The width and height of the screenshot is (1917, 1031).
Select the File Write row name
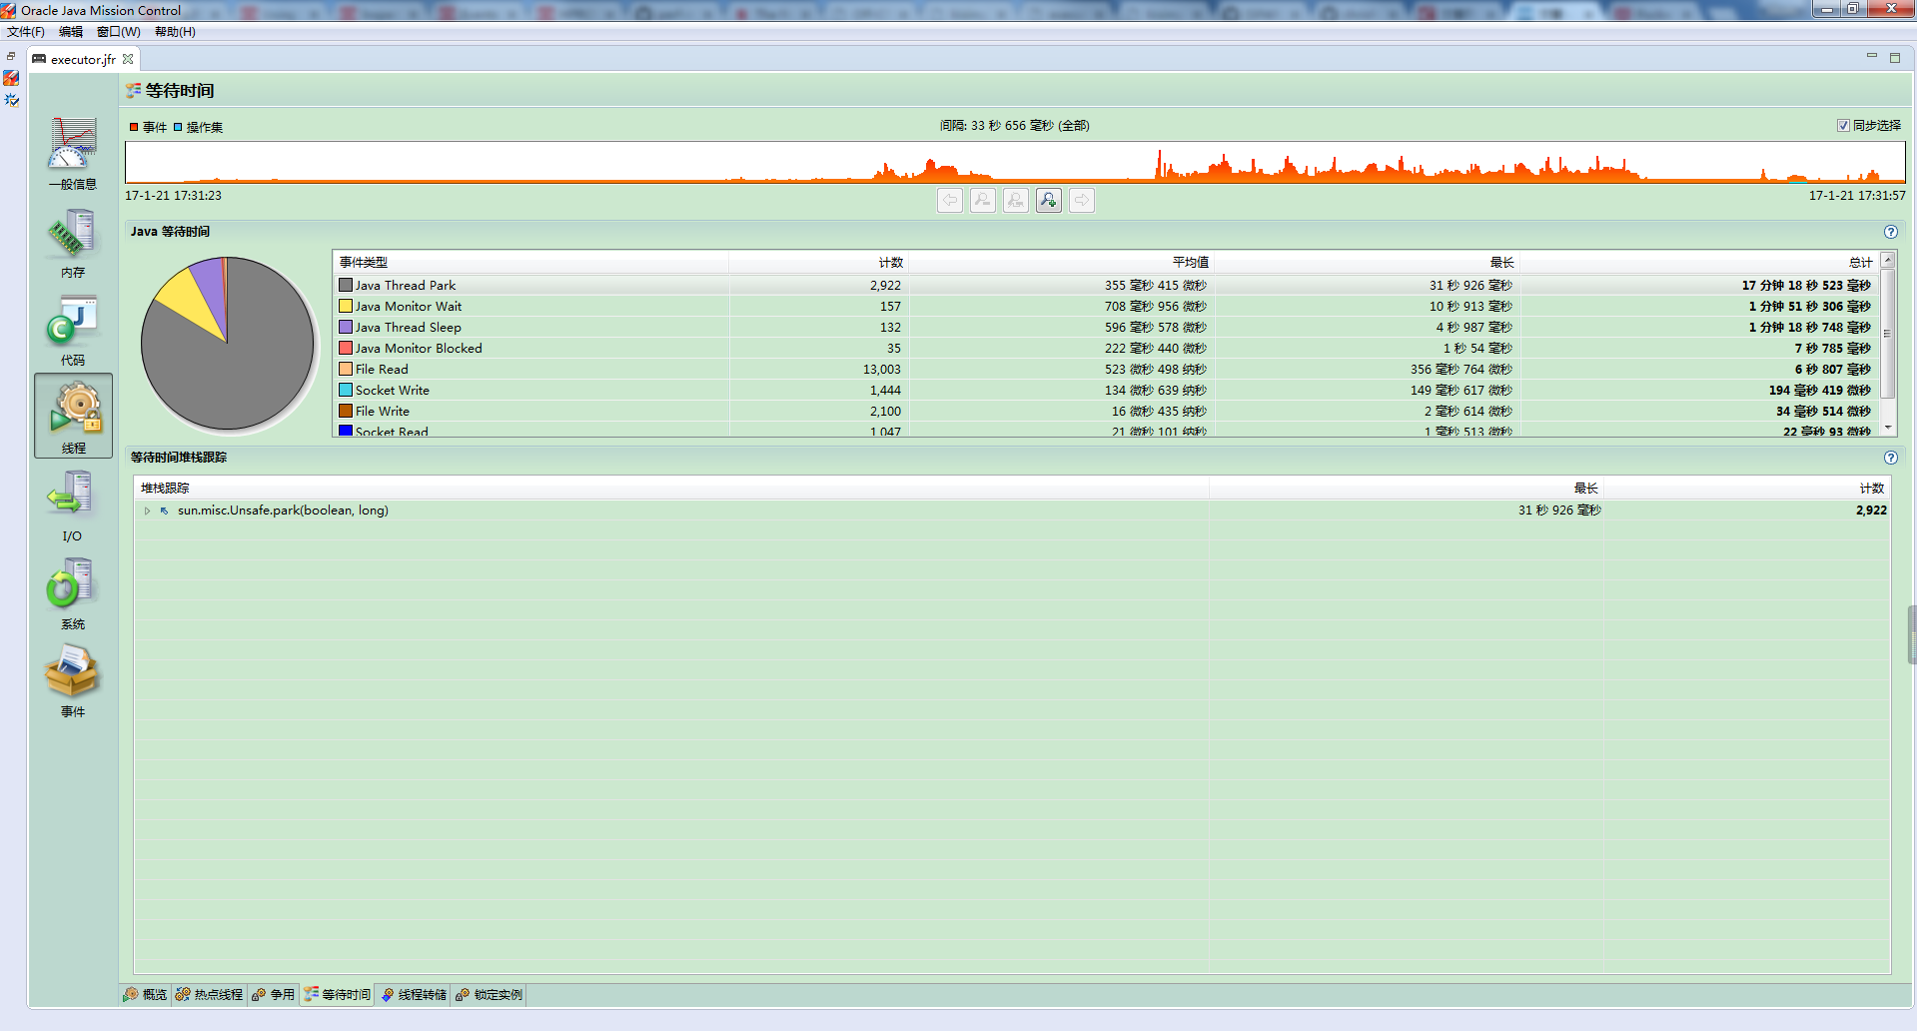pos(383,412)
